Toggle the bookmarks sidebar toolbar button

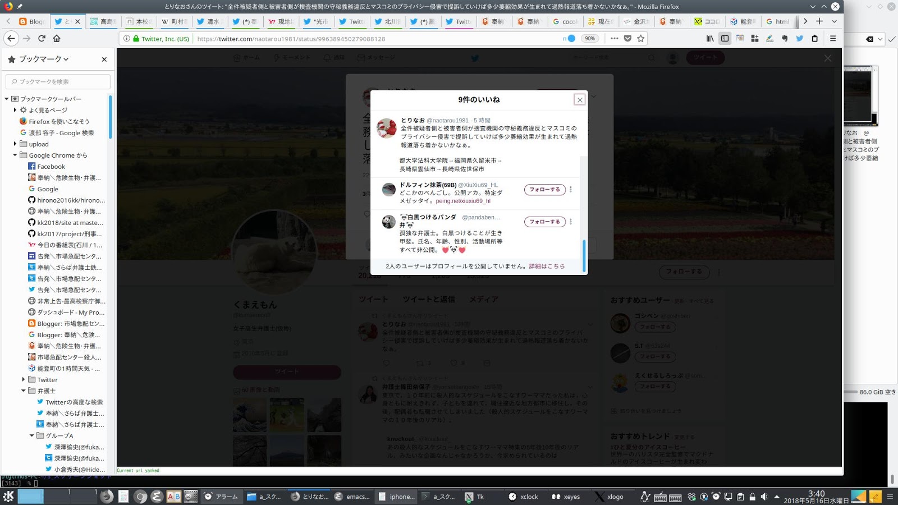tap(725, 38)
